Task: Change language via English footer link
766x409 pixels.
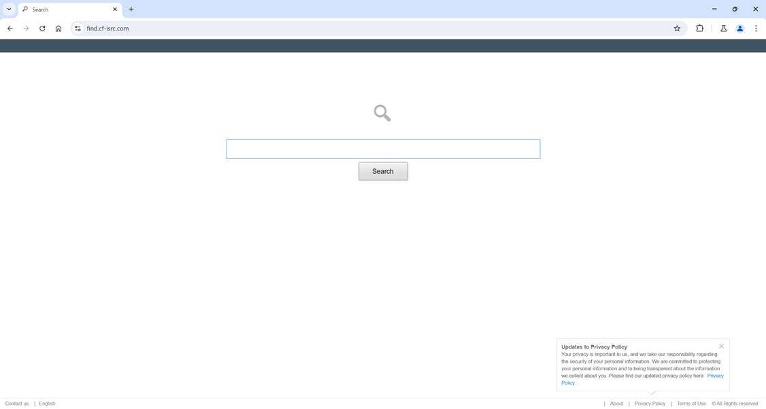Action: 47,404
